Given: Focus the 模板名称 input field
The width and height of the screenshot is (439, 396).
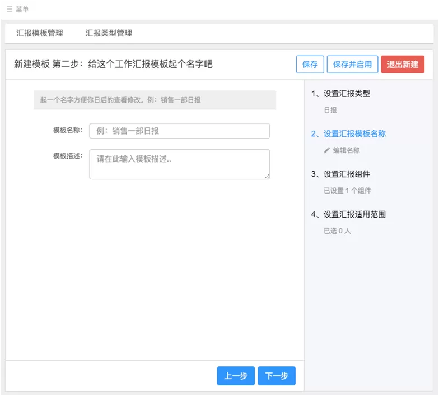Looking at the screenshot, I should pyautogui.click(x=179, y=131).
